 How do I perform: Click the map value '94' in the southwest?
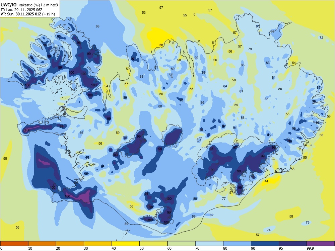coord(103,166)
